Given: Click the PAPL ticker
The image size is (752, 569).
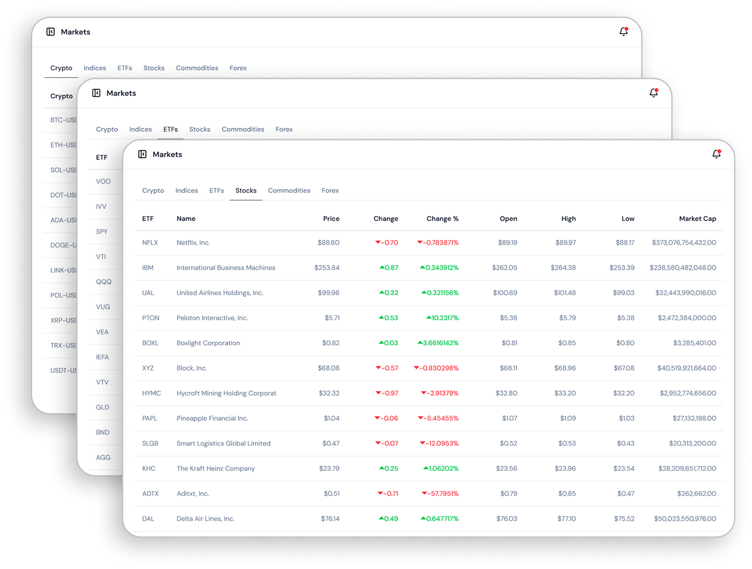Looking at the screenshot, I should coord(150,418).
